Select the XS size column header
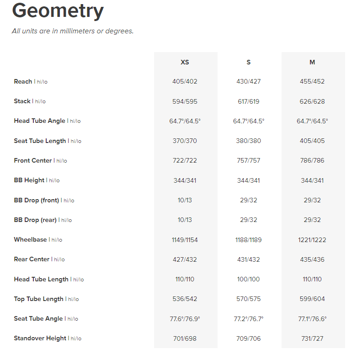The height and width of the screenshot is (354, 352). click(185, 62)
